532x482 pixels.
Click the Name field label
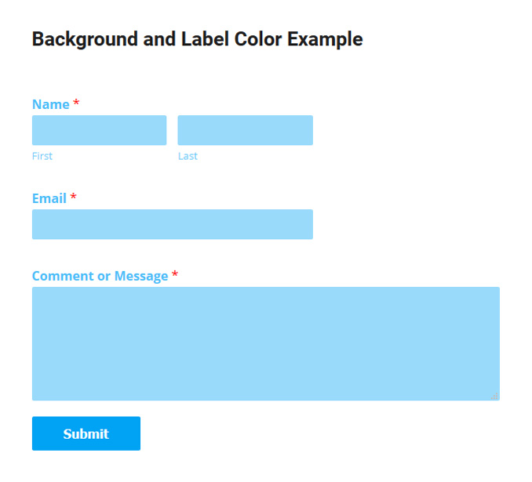(x=50, y=105)
